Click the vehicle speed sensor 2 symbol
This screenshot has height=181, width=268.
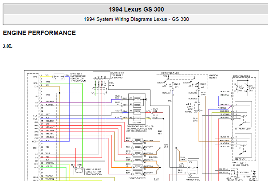click(x=79, y=171)
